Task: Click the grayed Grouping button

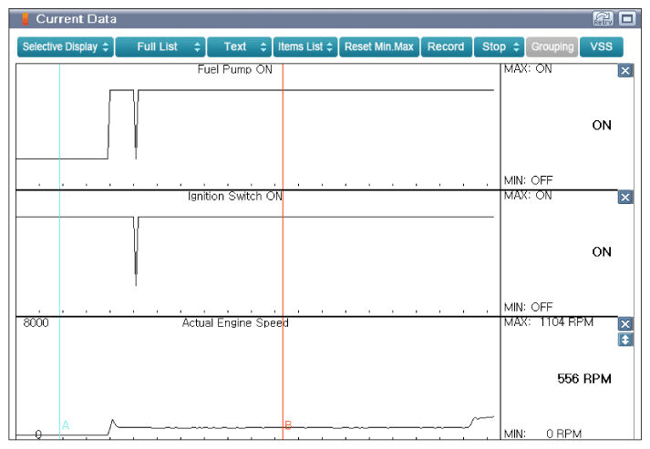Action: (552, 46)
